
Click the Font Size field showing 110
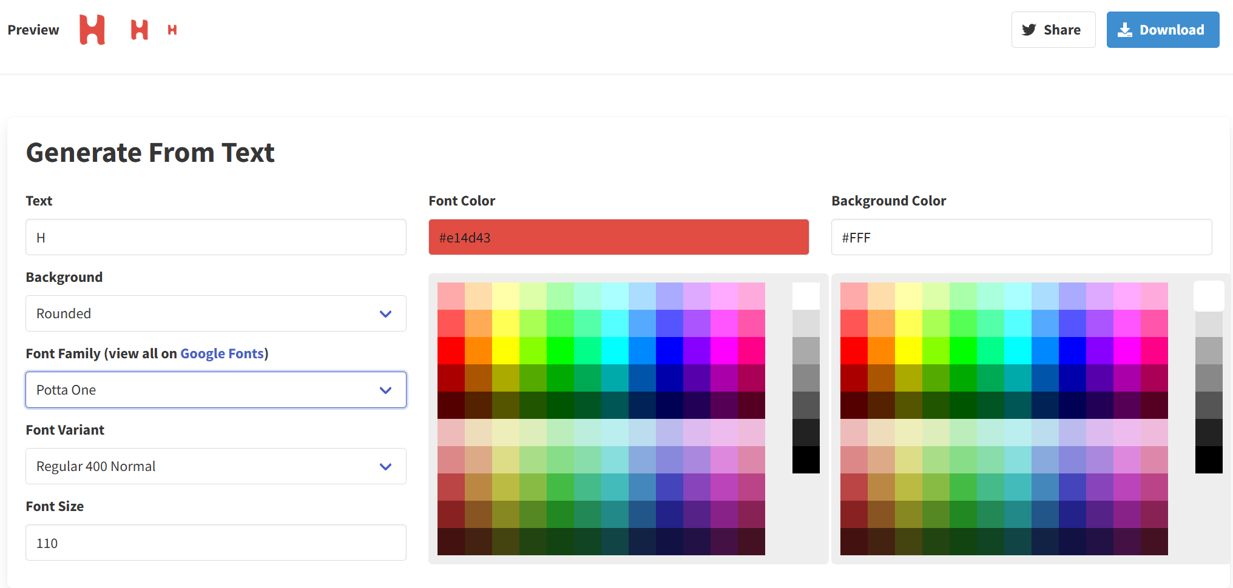[x=215, y=543]
